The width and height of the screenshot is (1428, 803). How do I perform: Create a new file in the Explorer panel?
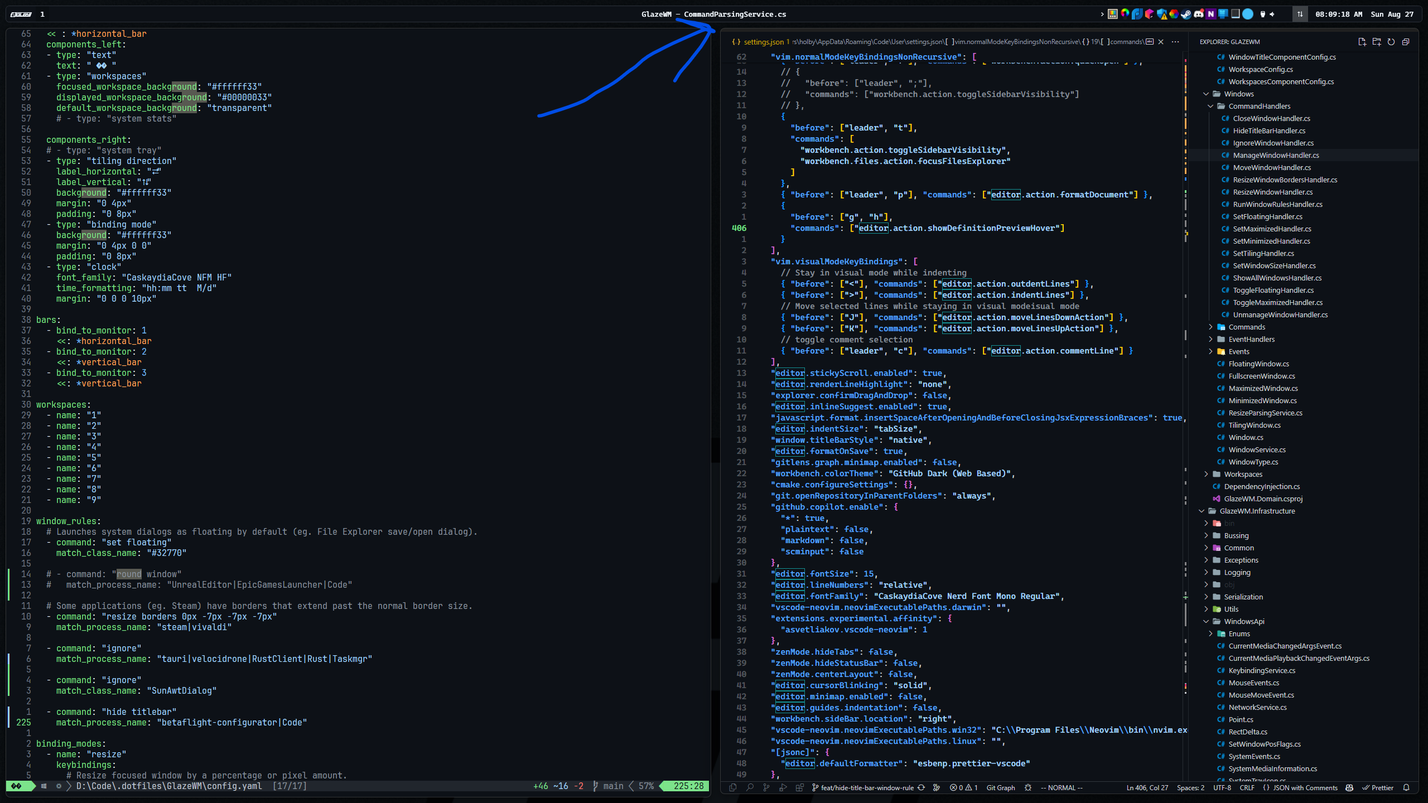click(x=1362, y=42)
